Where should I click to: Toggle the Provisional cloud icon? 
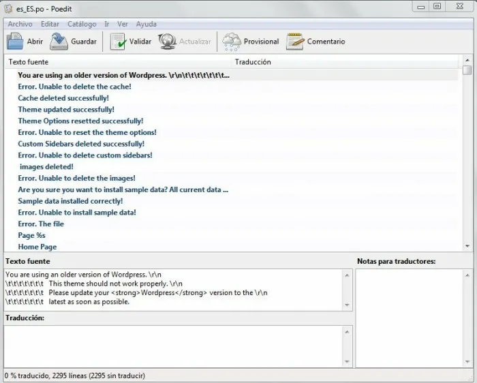click(232, 42)
